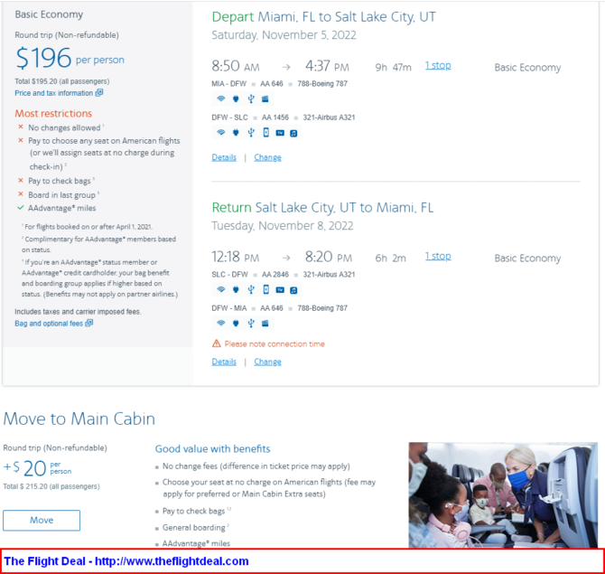Change the Miami to Salt Lake City flight

[267, 157]
